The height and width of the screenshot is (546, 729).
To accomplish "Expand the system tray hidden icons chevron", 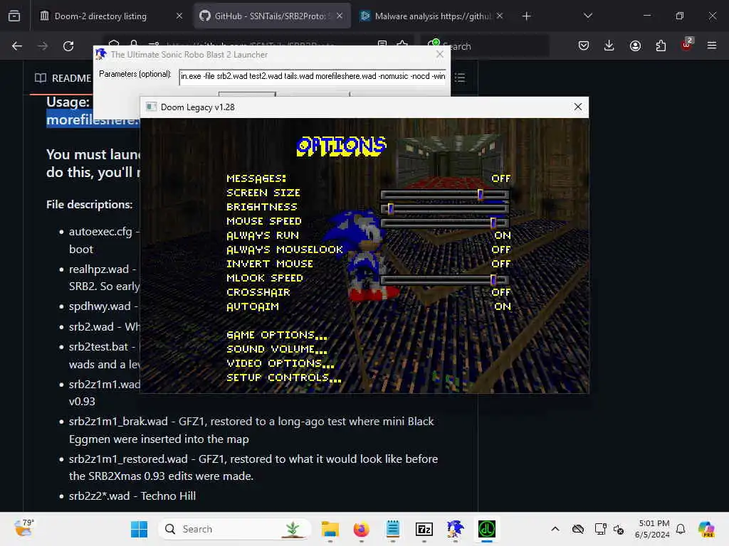I will click(555, 529).
